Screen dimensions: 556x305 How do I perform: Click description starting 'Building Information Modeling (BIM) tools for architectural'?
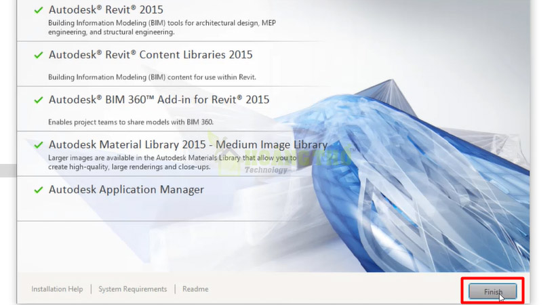pos(162,27)
